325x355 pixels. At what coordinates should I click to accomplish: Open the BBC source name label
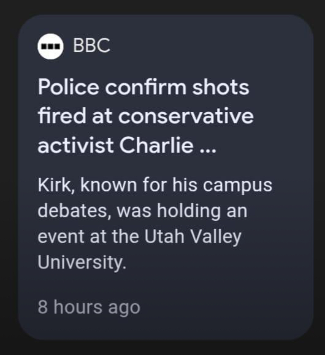tap(91, 45)
